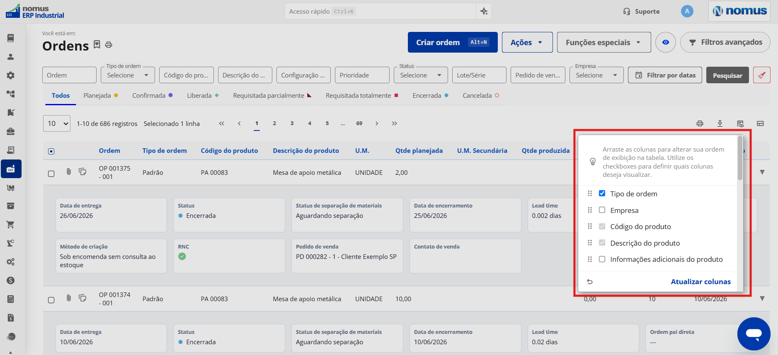
Task: Open the book icon in the sidebar
Action: [11, 38]
